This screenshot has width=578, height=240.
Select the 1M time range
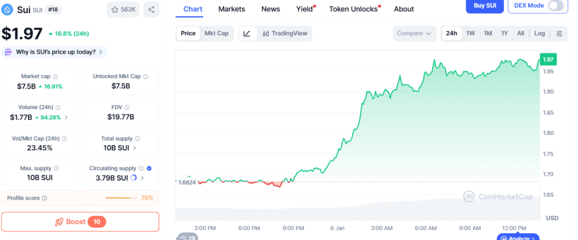click(488, 33)
